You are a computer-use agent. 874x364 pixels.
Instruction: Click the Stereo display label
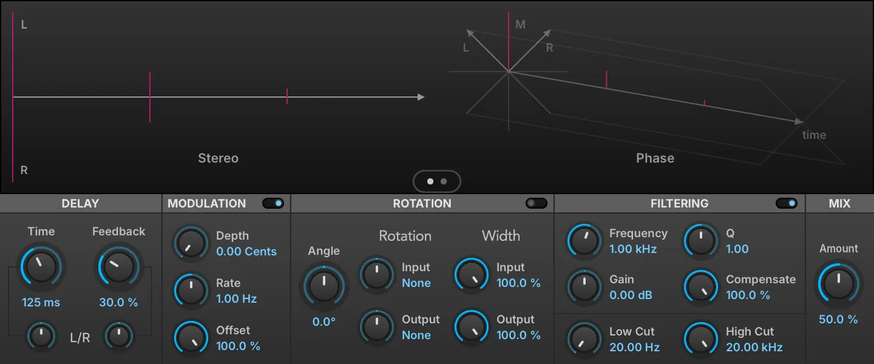point(218,158)
